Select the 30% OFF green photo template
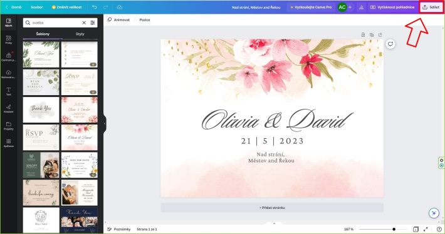This screenshot has width=445, height=234. (x=41, y=165)
